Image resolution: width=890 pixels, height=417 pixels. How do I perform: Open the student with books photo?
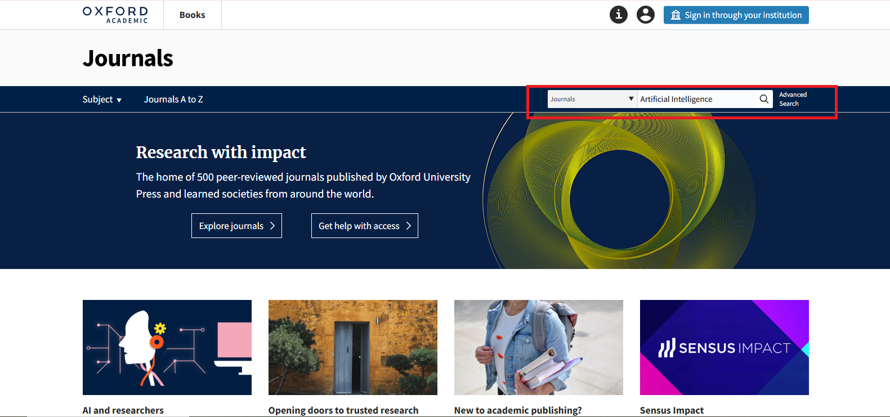539,347
